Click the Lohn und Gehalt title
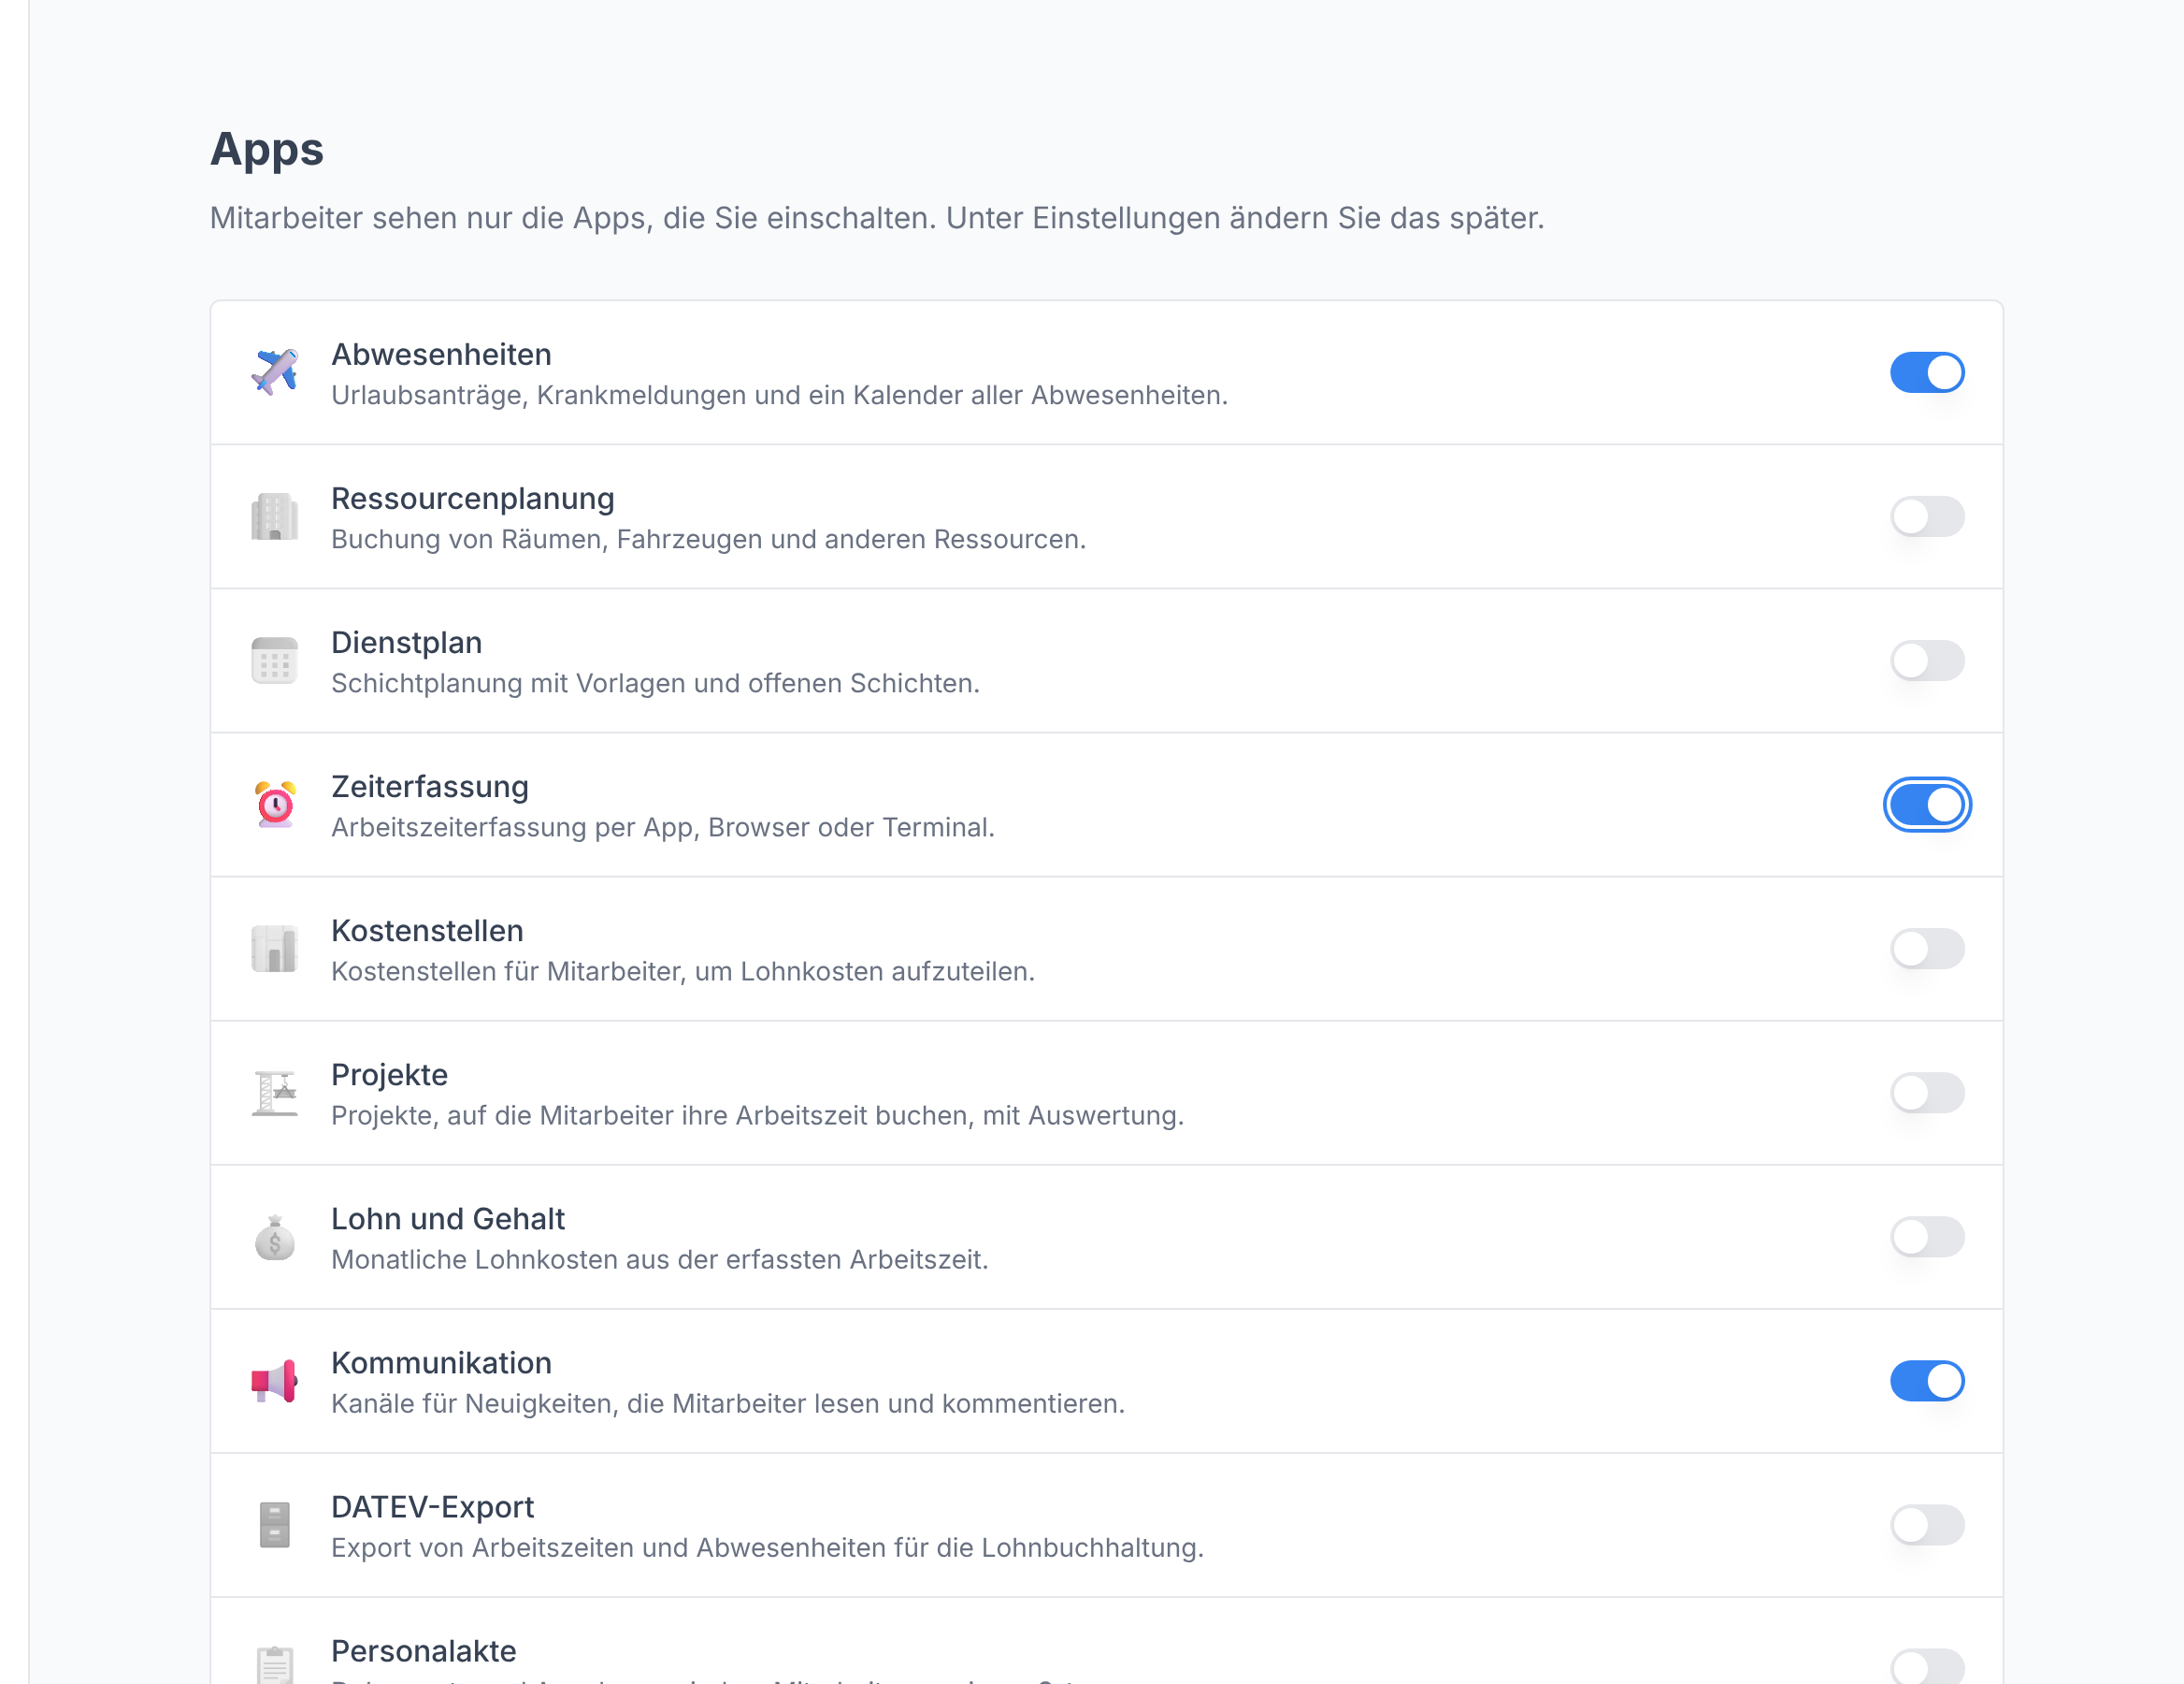 click(448, 1219)
